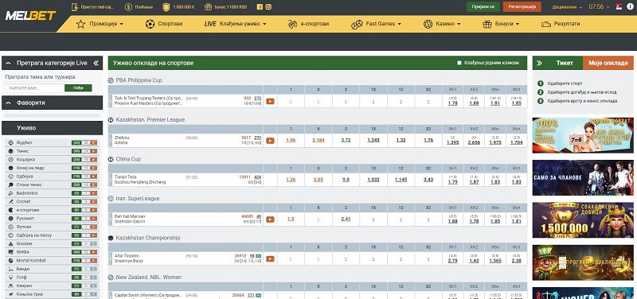
Task: Click the Коњске трке horse icon
Action: pyautogui.click(x=10, y=293)
